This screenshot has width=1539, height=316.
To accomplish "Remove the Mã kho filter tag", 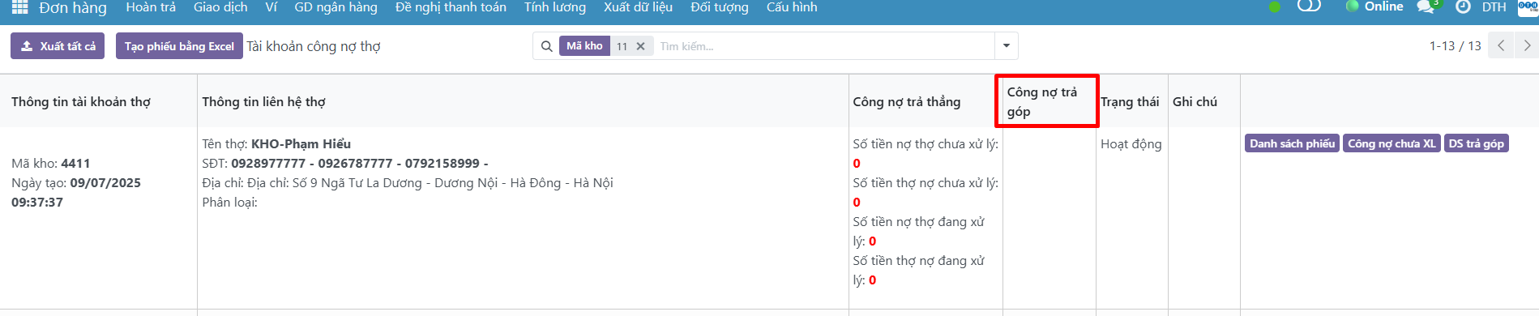I will pos(640,46).
